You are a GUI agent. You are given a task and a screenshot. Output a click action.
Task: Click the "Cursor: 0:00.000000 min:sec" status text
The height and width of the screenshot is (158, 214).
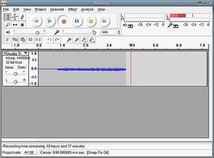(x=63, y=152)
